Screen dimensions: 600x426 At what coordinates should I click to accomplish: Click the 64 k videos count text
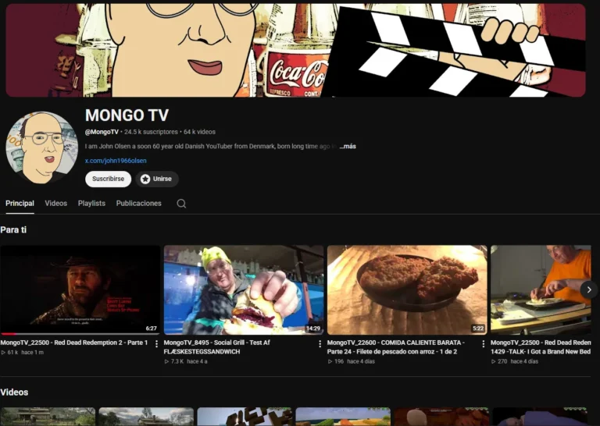coord(199,132)
